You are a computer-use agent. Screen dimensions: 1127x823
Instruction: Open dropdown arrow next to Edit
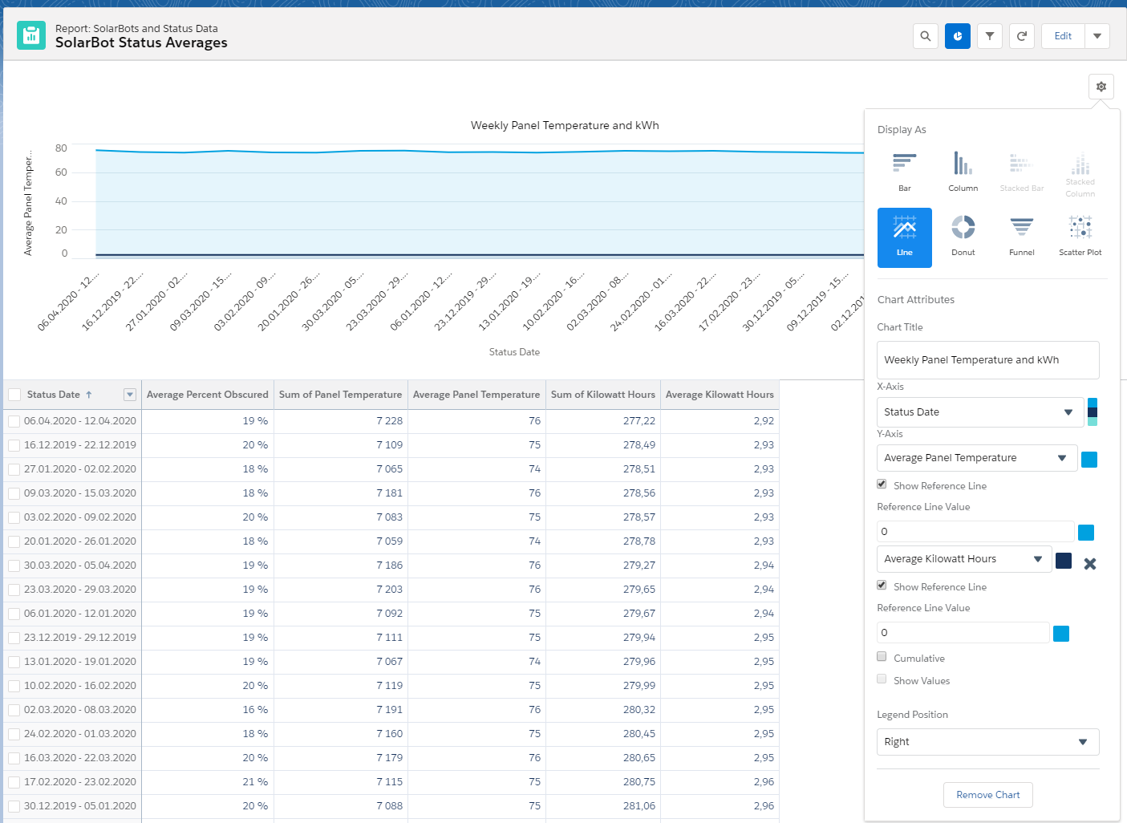[x=1097, y=36]
